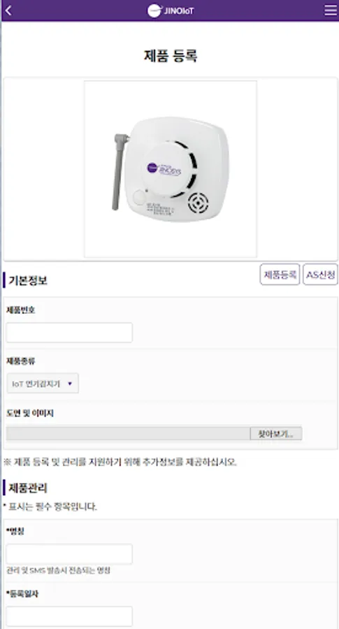Focus the 명칭 input field
The height and width of the screenshot is (629, 339).
pos(69,554)
